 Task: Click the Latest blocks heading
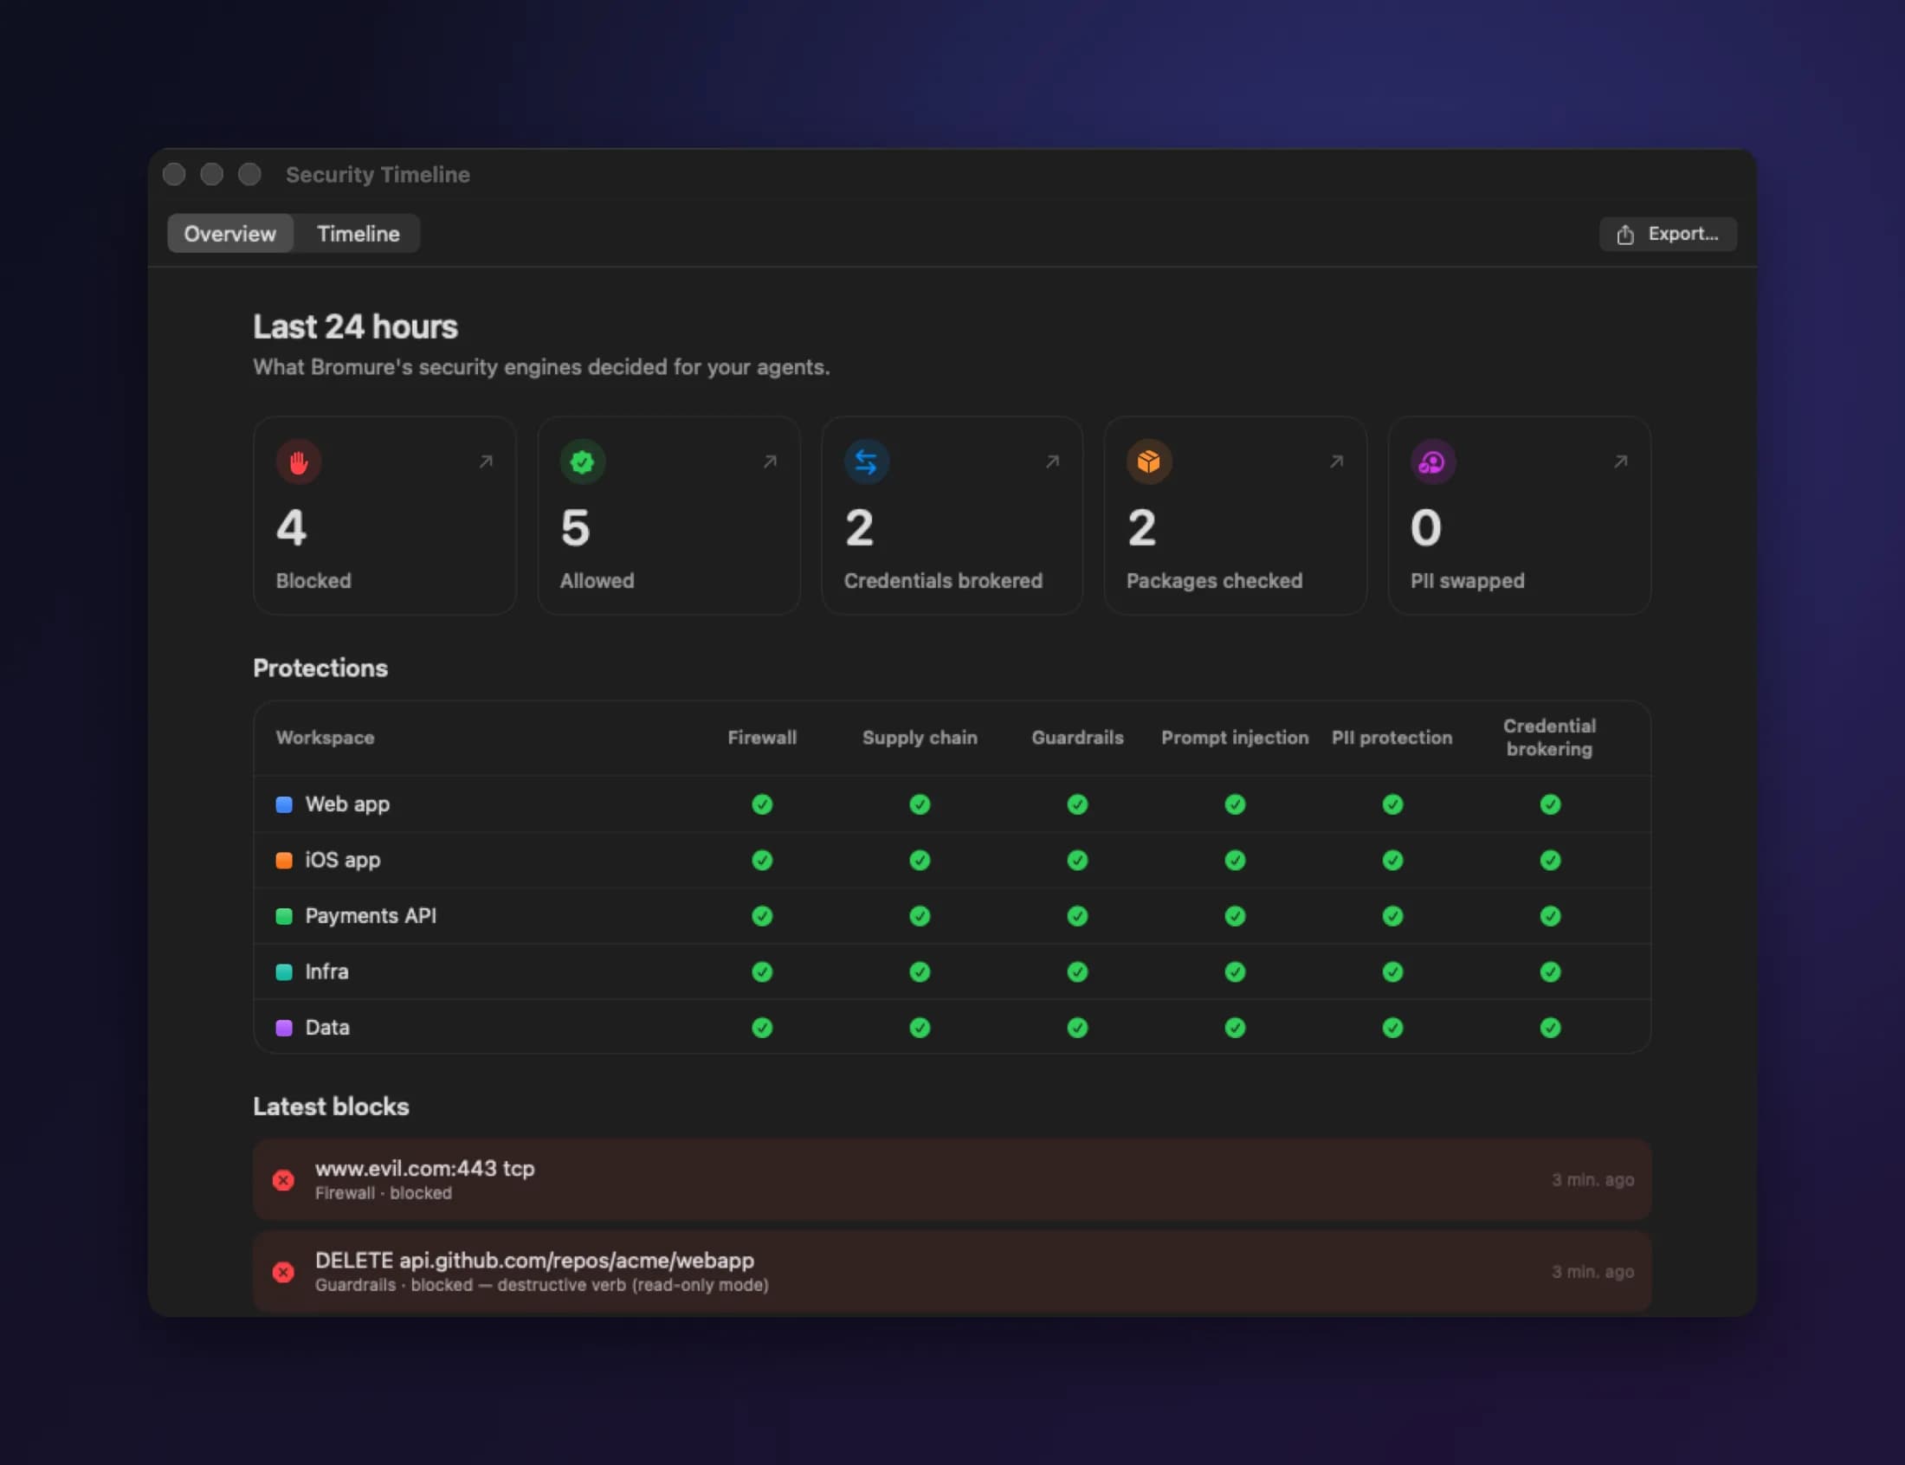point(332,1107)
